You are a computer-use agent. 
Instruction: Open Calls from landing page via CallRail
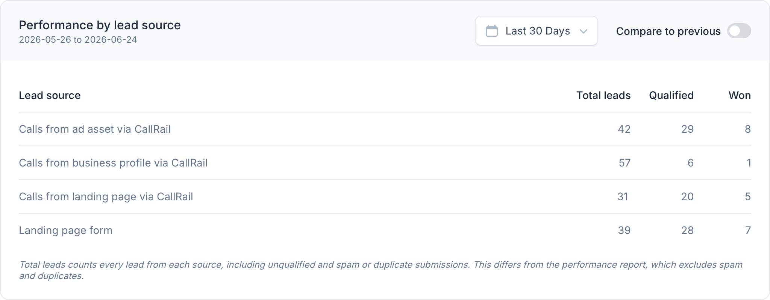point(106,196)
